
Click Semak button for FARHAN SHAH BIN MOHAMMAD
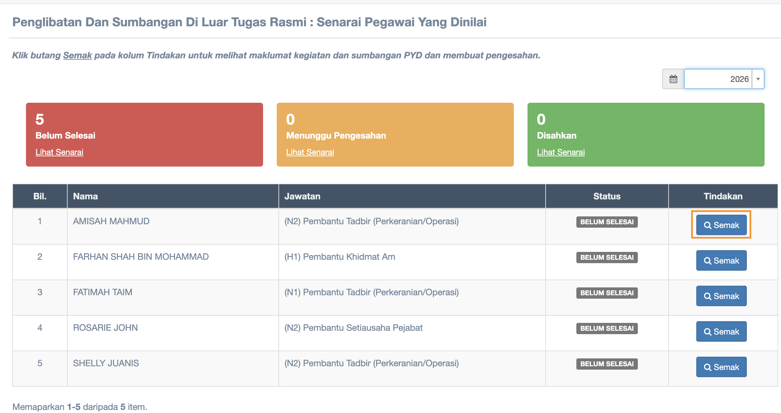point(721,261)
